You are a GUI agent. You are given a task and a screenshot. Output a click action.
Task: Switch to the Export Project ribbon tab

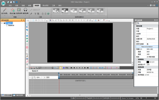pyautogui.click(x=45, y=6)
